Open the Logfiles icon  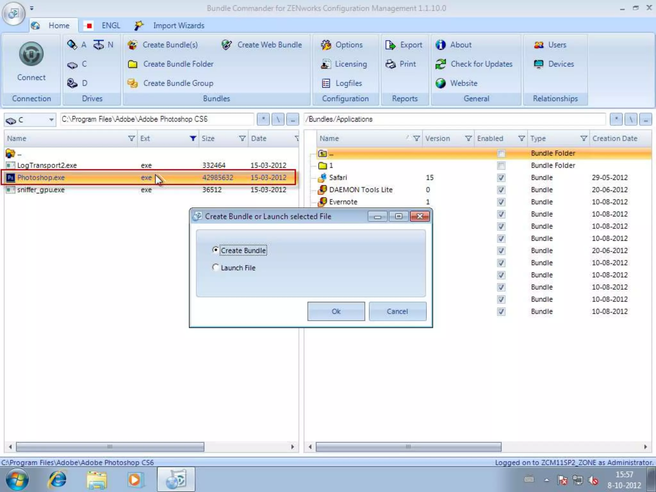tap(326, 83)
